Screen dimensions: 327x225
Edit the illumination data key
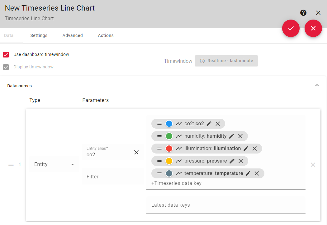[x=246, y=149]
